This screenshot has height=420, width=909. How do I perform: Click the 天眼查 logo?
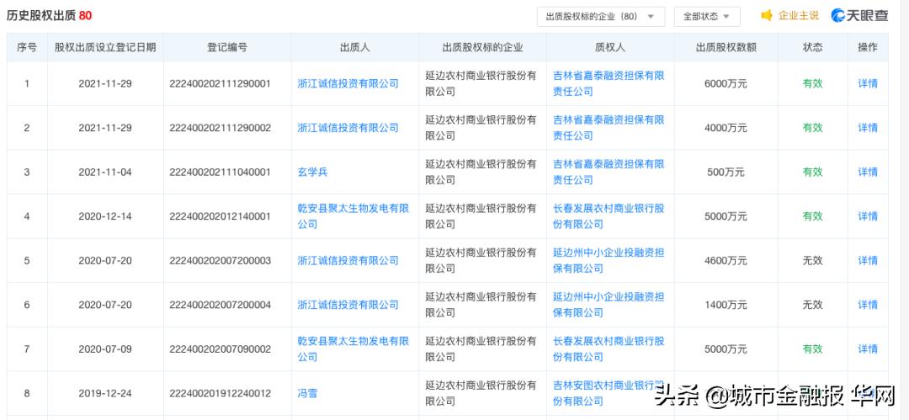[859, 16]
